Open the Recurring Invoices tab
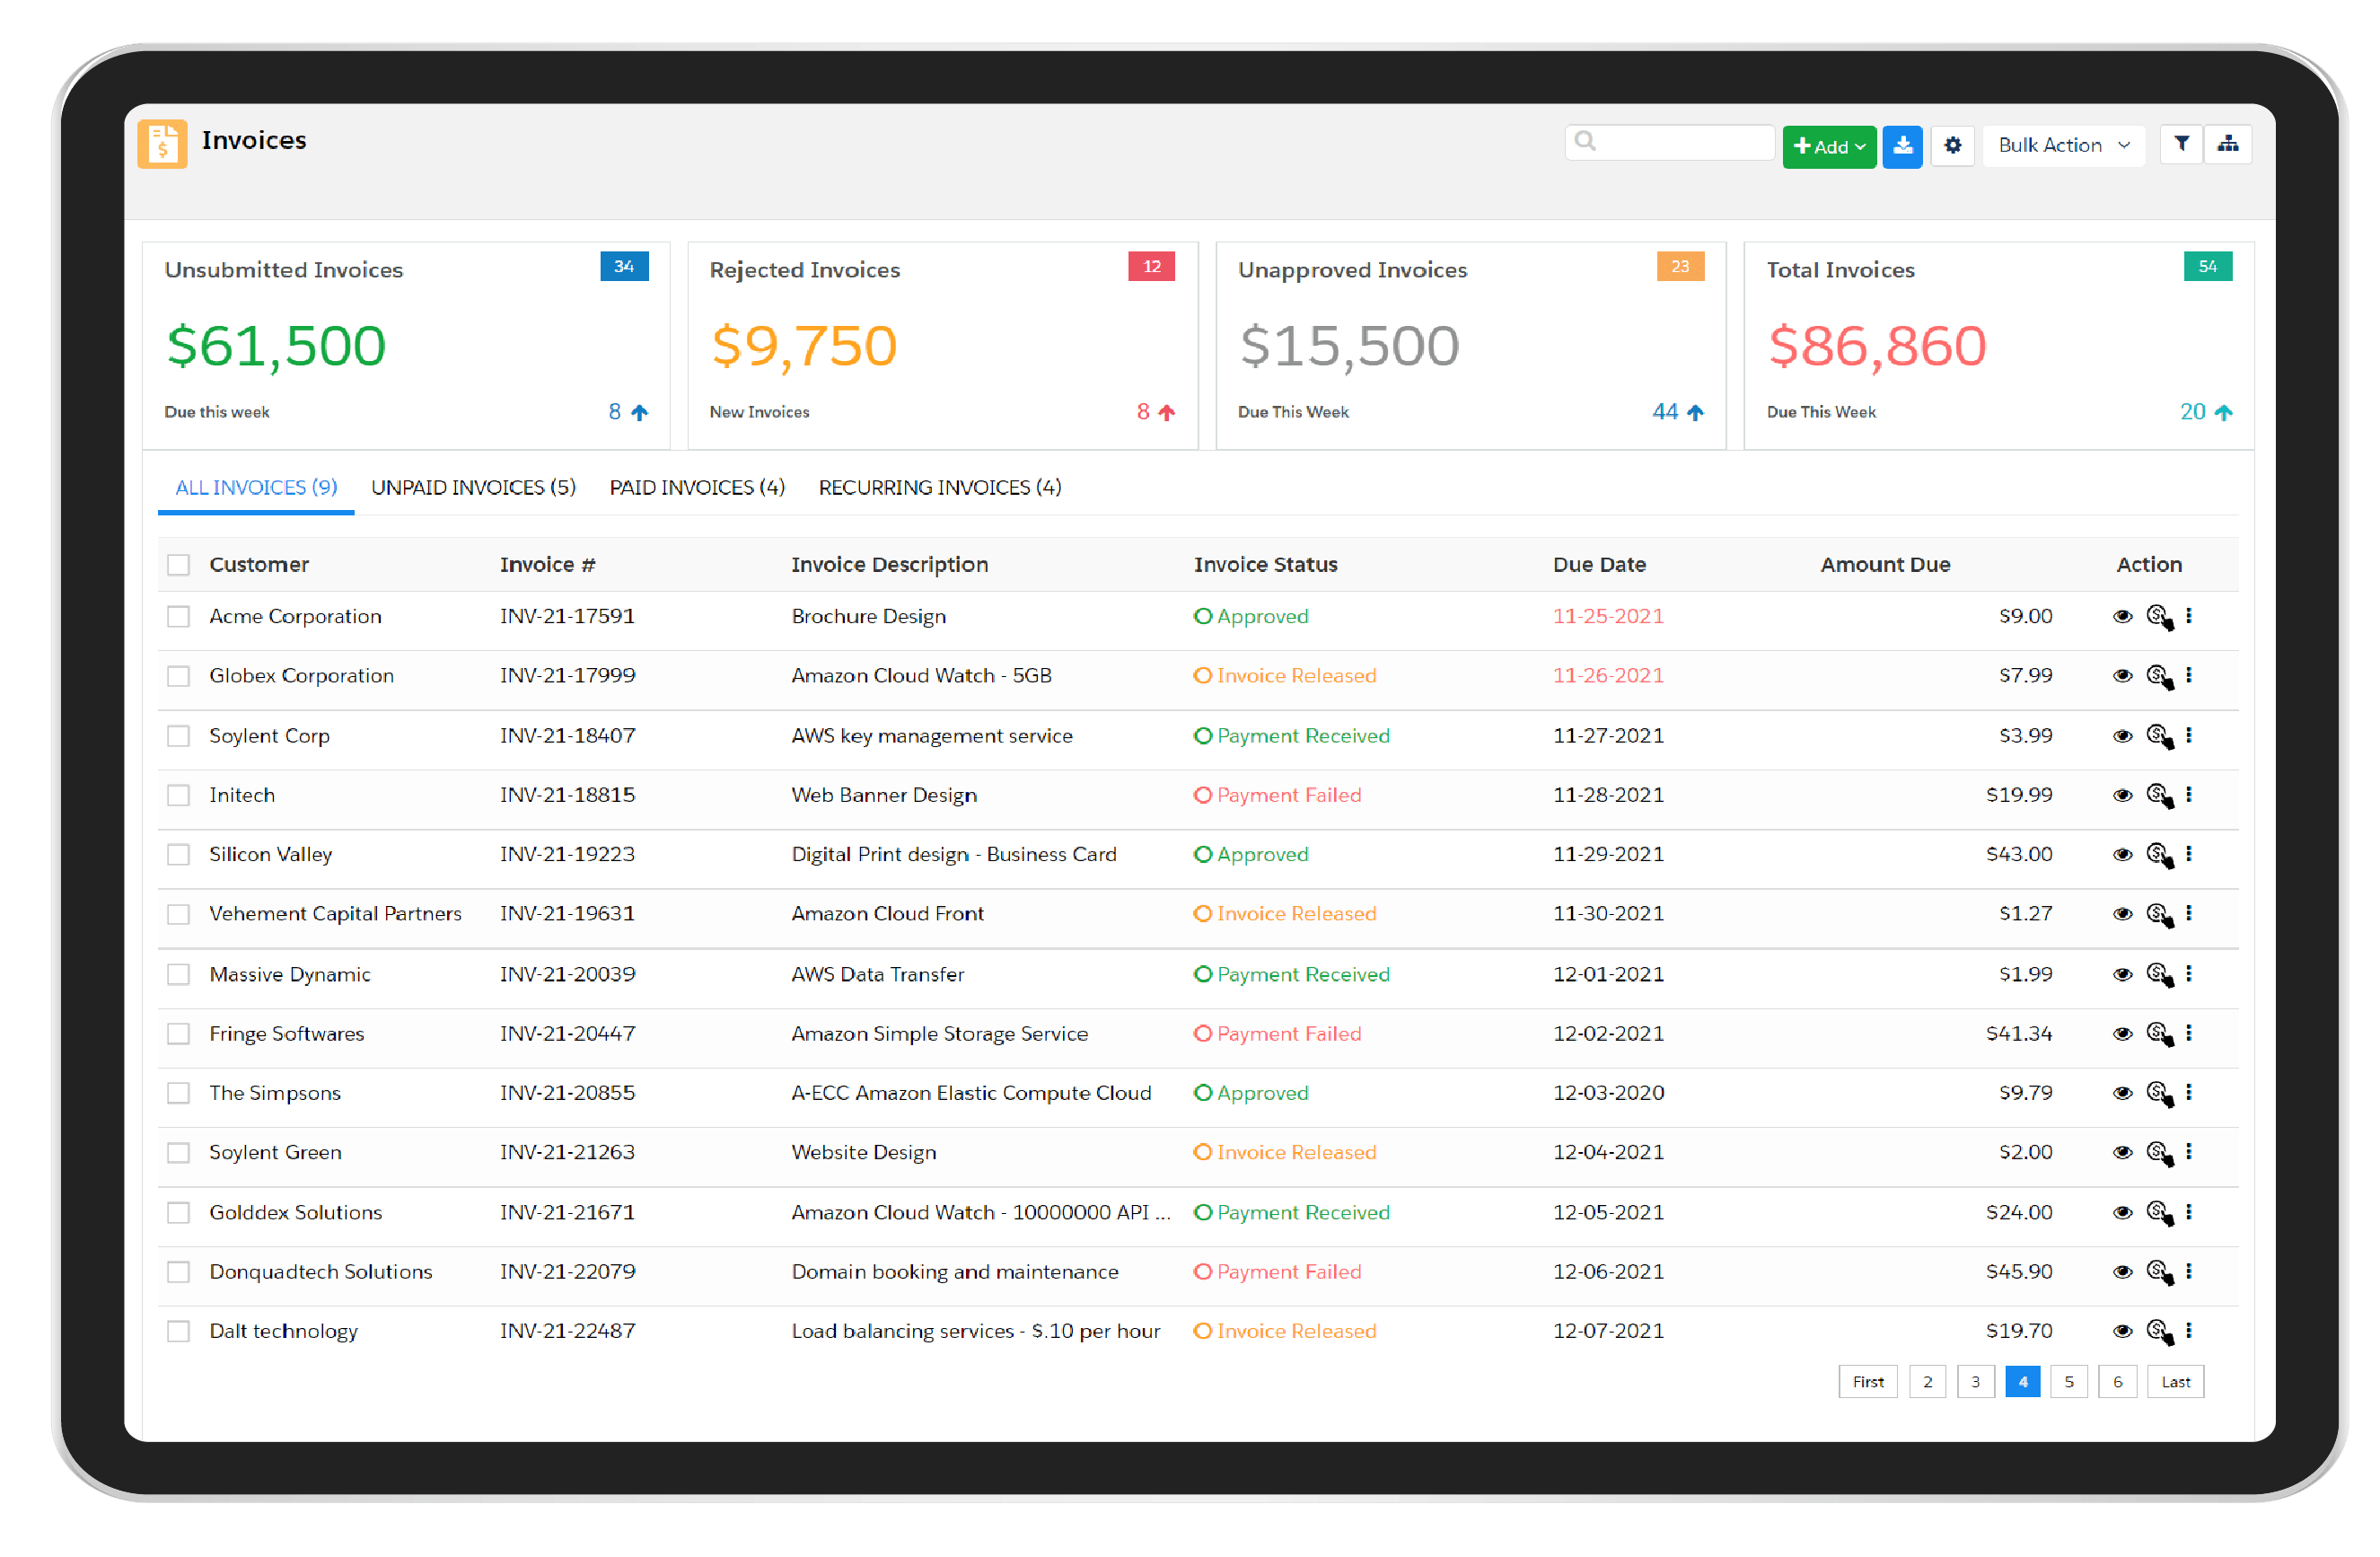The image size is (2380, 1557). 939,488
